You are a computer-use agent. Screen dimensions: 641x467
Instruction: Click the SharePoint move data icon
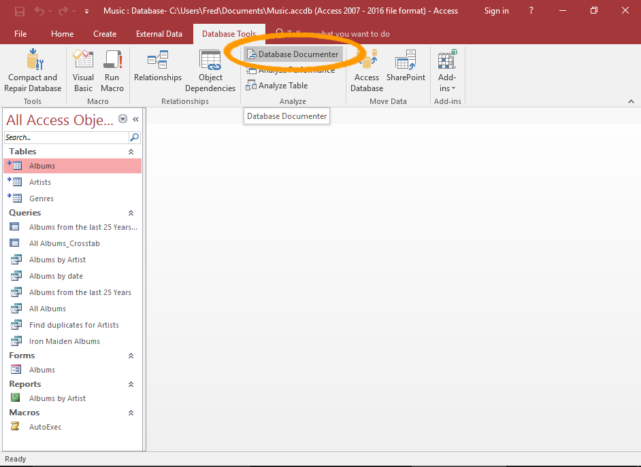tap(406, 70)
